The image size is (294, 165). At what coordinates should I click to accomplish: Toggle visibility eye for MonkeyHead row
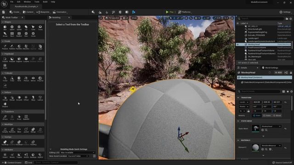pyautogui.click(x=238, y=44)
